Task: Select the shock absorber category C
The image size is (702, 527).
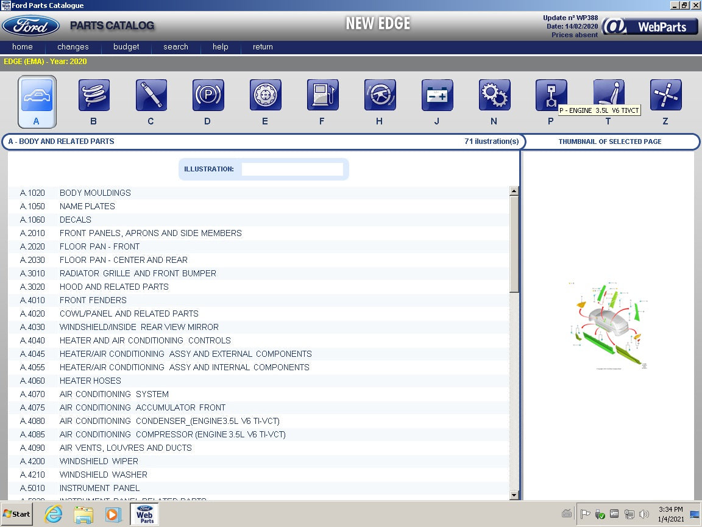Action: point(151,96)
